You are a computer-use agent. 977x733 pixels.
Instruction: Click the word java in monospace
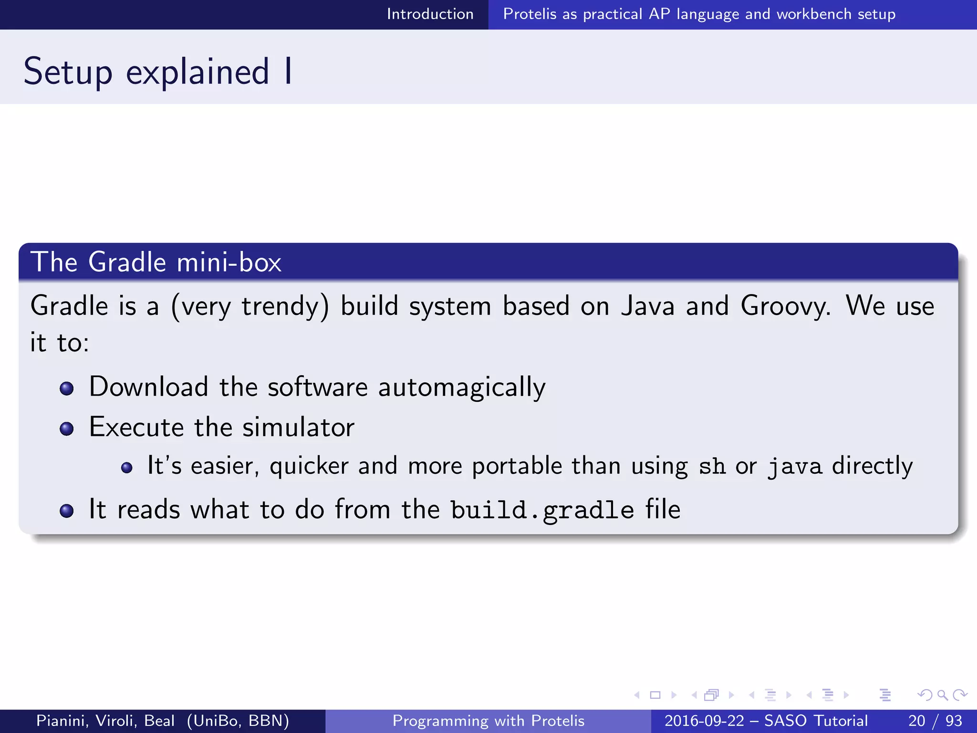pos(795,466)
